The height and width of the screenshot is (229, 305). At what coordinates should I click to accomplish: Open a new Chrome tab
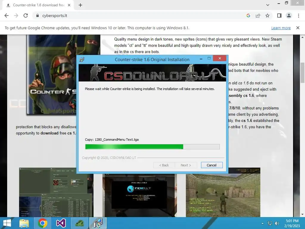[80, 5]
